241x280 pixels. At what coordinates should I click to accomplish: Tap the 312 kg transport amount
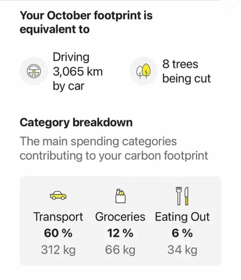pos(58,250)
